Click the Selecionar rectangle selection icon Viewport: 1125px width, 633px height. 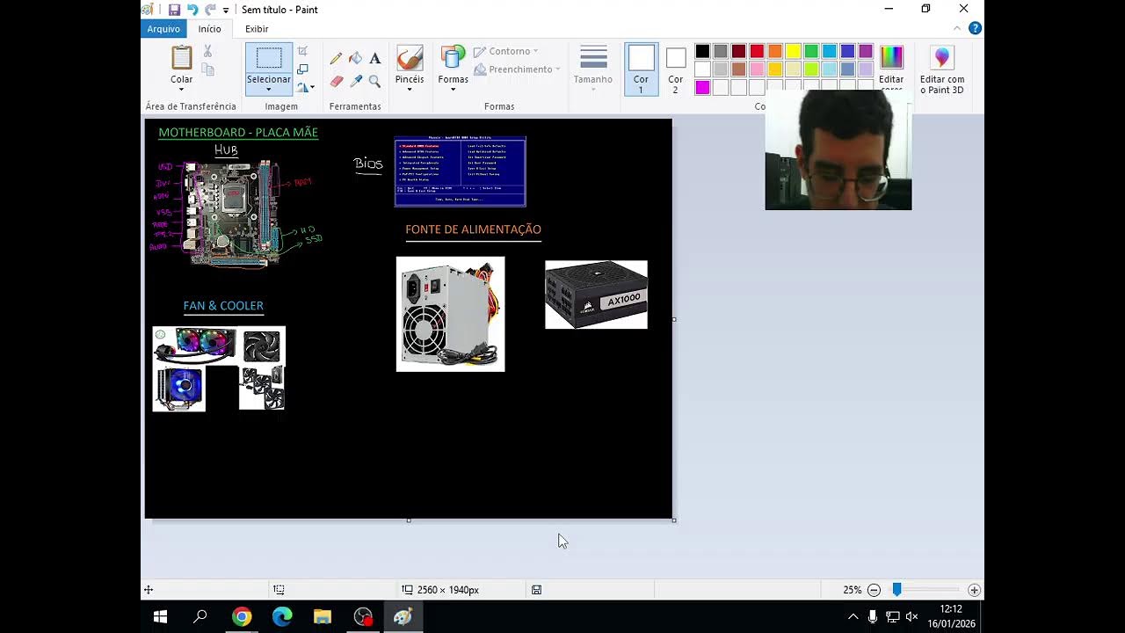pos(269,58)
